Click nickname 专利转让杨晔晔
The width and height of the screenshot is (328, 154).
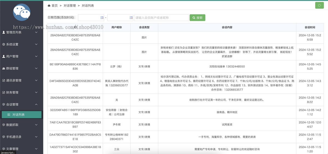tap(117, 137)
